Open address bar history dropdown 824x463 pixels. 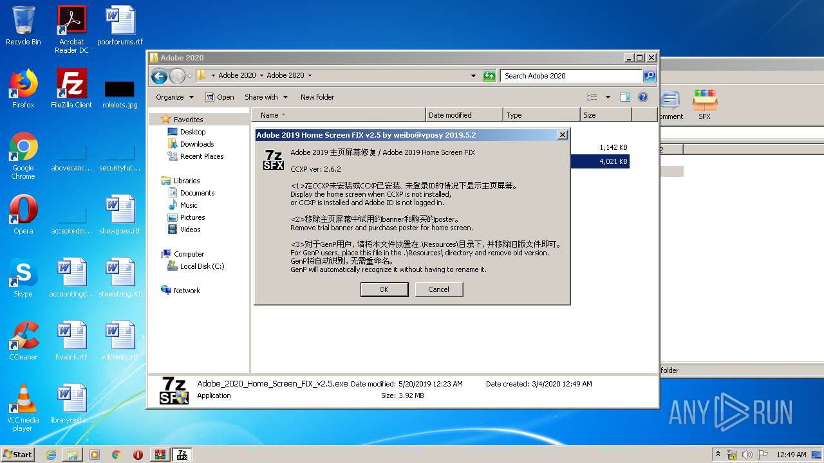pos(474,76)
